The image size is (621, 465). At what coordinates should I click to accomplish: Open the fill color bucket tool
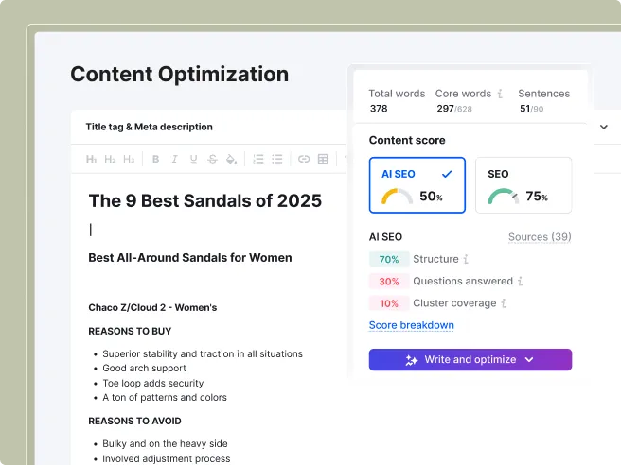pos(231,159)
